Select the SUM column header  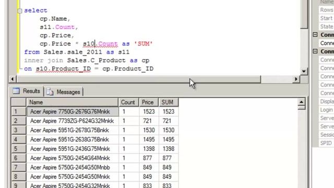[x=168, y=102]
